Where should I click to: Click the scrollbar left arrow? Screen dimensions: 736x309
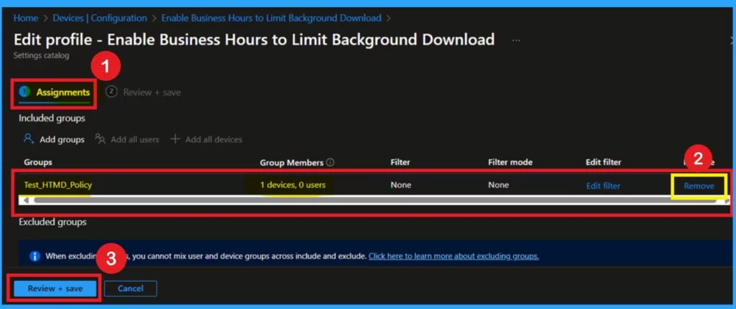pyautogui.click(x=26, y=200)
